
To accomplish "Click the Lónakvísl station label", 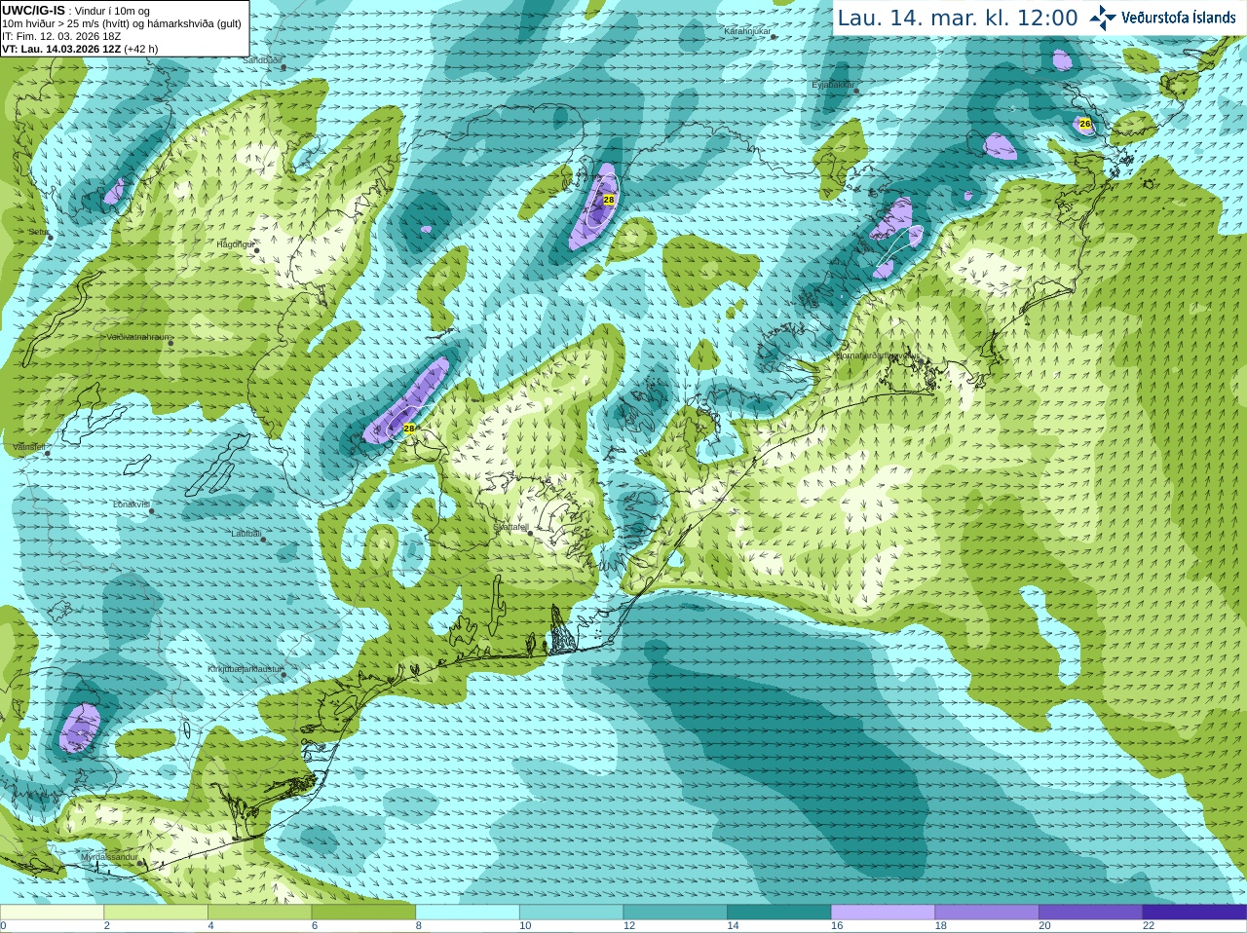I will (x=131, y=504).
